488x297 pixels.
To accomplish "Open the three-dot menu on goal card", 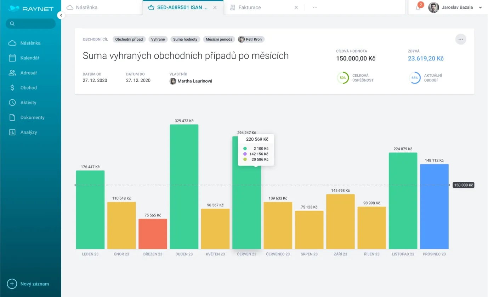I will tap(460, 39).
